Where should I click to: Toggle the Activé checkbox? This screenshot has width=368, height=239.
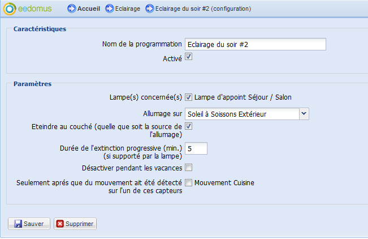189,57
